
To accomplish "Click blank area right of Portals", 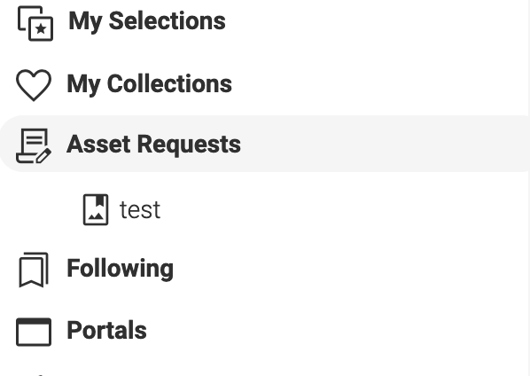I will point(338,331).
